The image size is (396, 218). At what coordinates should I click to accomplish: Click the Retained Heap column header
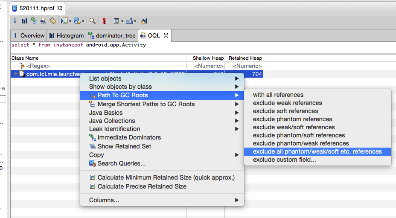point(245,58)
